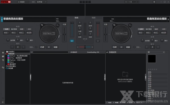This screenshot has height=105, width=170.
Task: Select the blue deck A letter badge
Action: [2, 20]
